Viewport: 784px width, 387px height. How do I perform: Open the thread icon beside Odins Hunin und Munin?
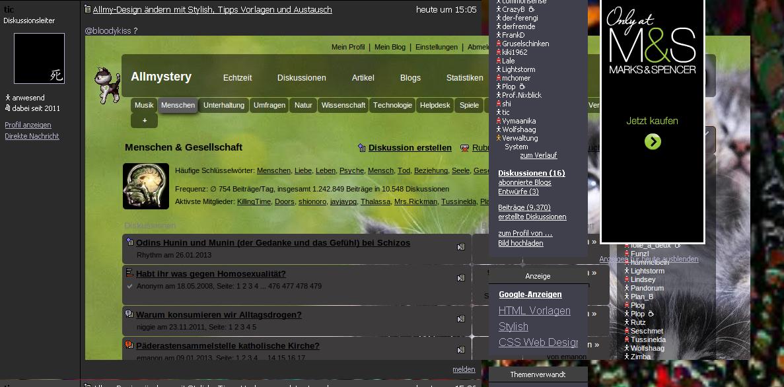(129, 242)
